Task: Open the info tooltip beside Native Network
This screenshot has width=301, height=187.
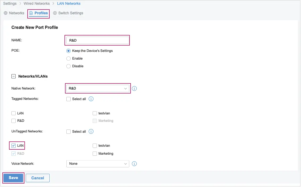Action: [134, 88]
